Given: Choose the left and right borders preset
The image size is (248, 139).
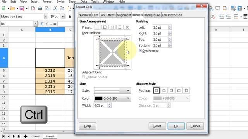Looking at the screenshot, I should [x=112, y=27].
